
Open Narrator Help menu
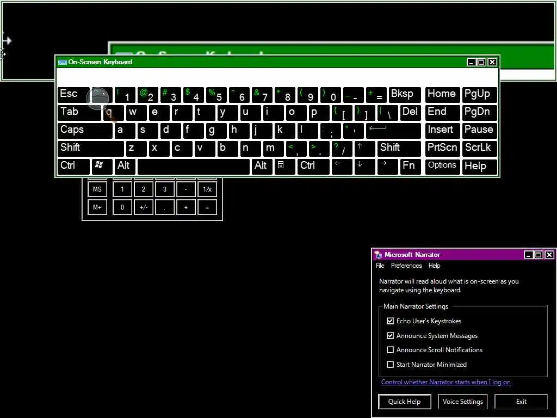(434, 266)
